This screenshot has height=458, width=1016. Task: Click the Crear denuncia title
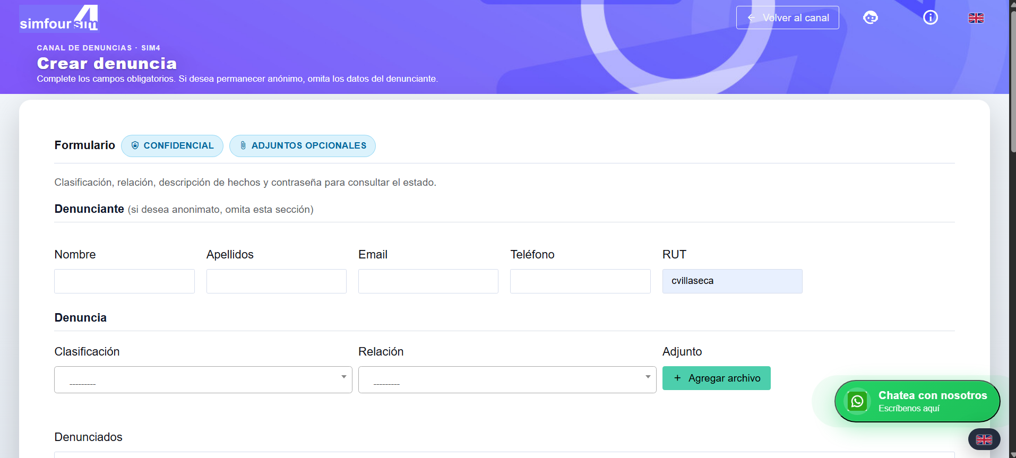107,63
